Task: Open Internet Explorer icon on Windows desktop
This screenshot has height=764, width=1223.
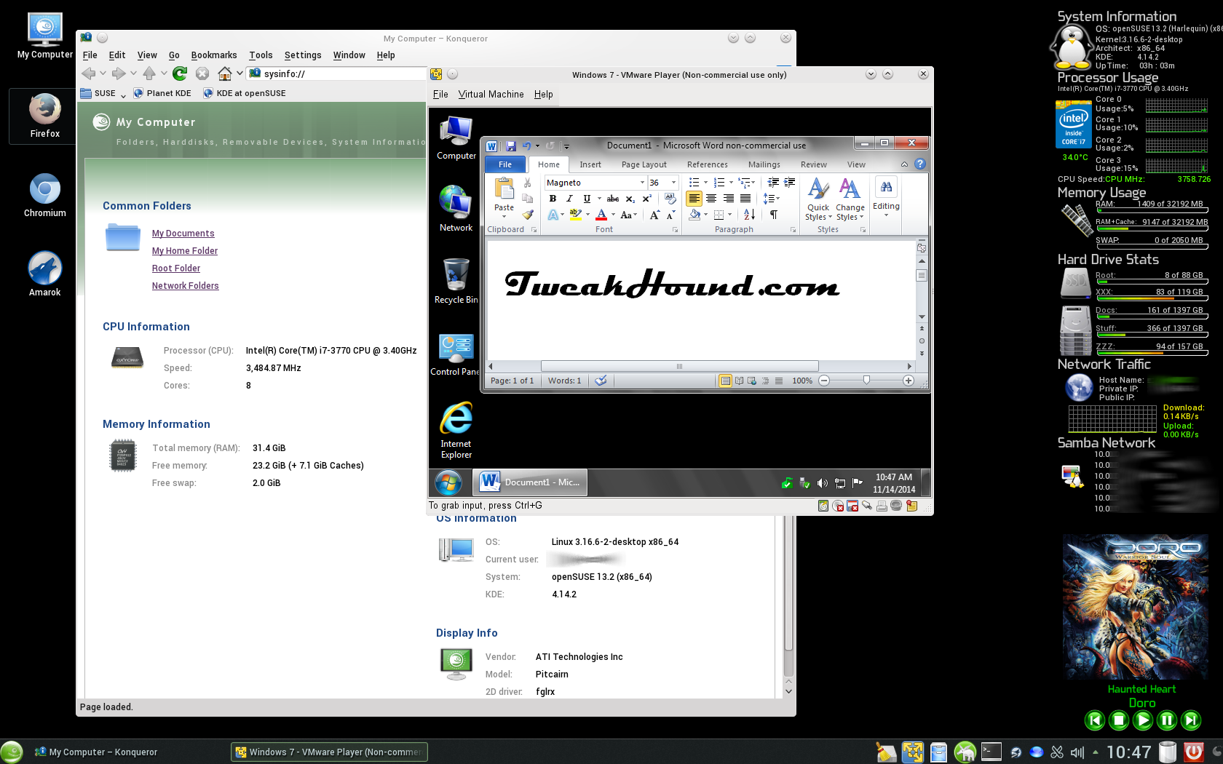Action: (x=456, y=430)
